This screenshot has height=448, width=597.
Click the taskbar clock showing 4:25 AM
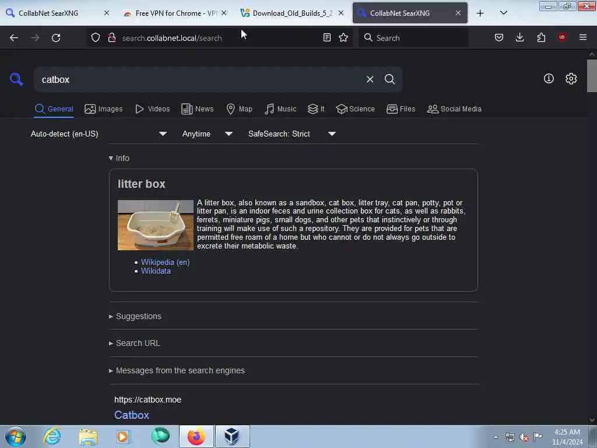coord(567,436)
